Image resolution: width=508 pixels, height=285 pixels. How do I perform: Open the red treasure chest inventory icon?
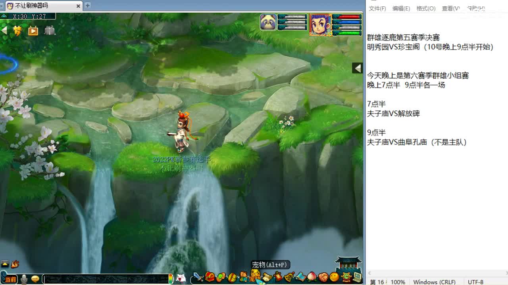coord(210,277)
